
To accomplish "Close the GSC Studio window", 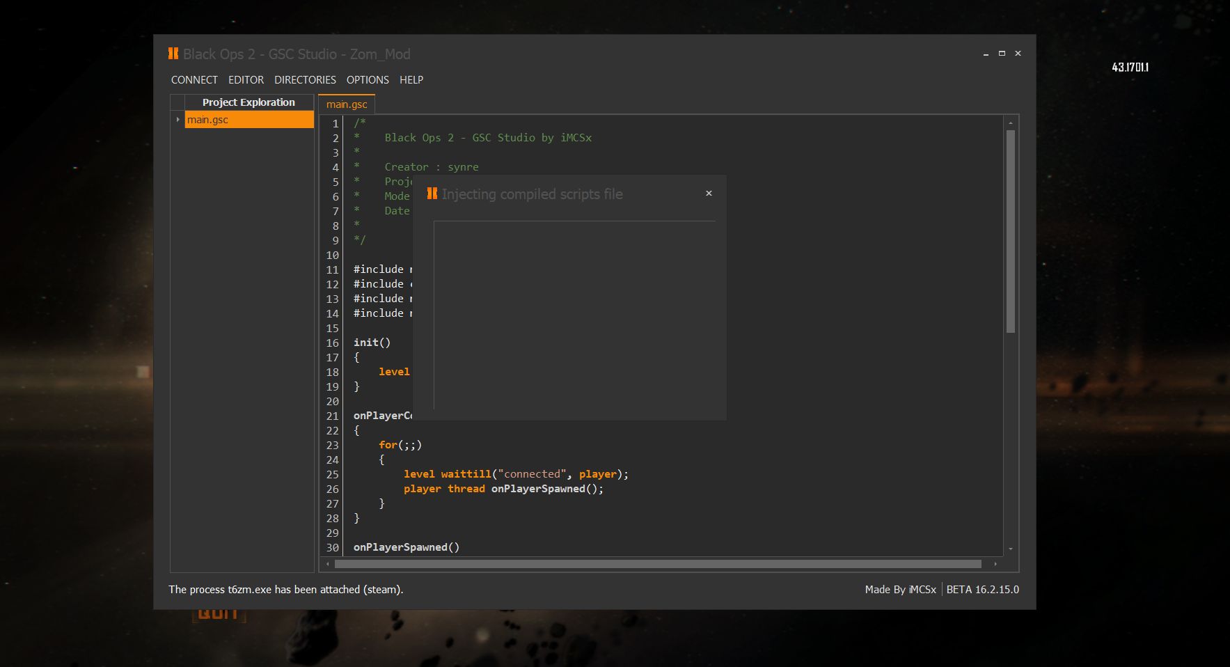I will 1018,54.
